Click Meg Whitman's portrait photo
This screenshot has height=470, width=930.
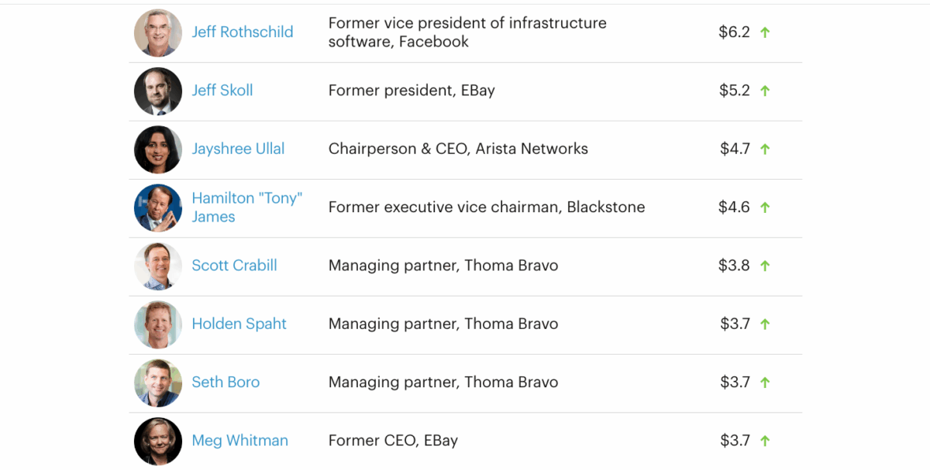pyautogui.click(x=158, y=441)
